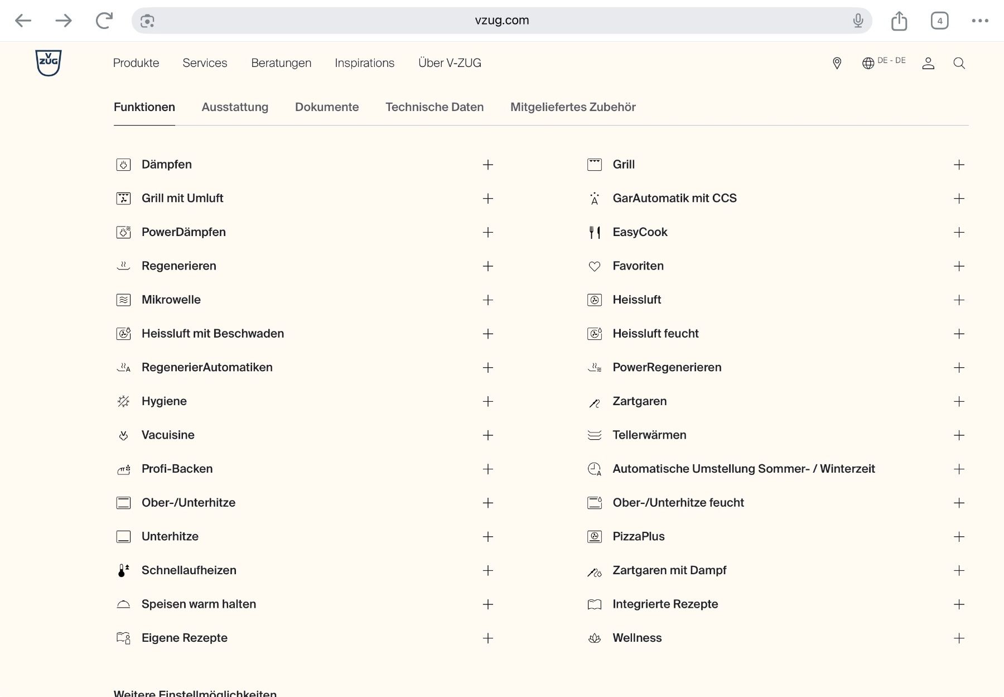This screenshot has height=697, width=1004.
Task: Click the GarAutomatik mit CCS icon
Action: [x=595, y=198]
